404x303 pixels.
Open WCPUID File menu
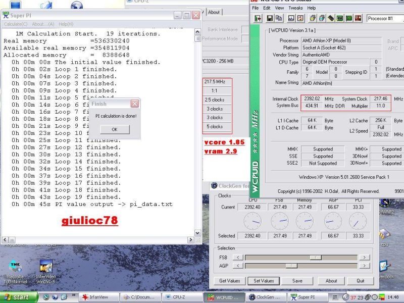256,8
